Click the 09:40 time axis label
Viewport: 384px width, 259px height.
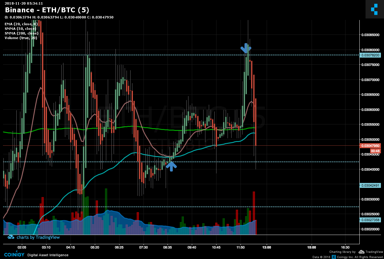pos(192,247)
